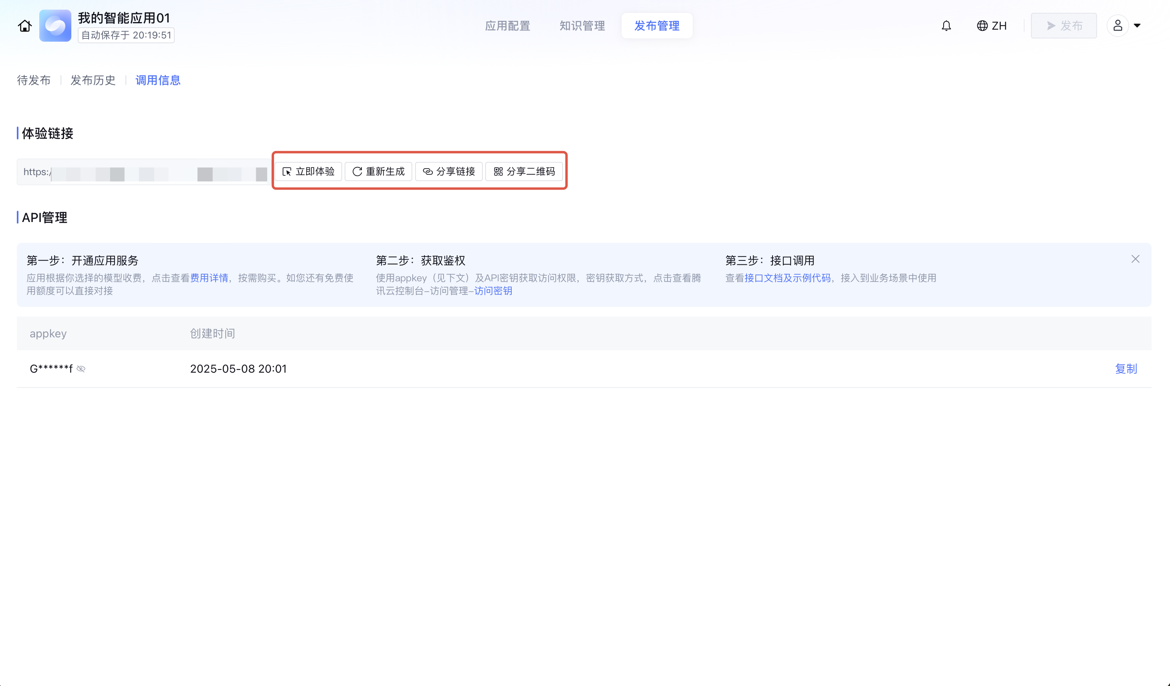Open the 分享二维码 QR code option
Viewport: 1170px width, 686px height.
(524, 172)
